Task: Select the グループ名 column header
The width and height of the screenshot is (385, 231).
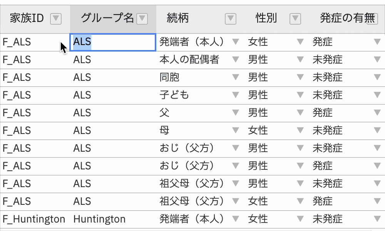Action: coord(107,18)
